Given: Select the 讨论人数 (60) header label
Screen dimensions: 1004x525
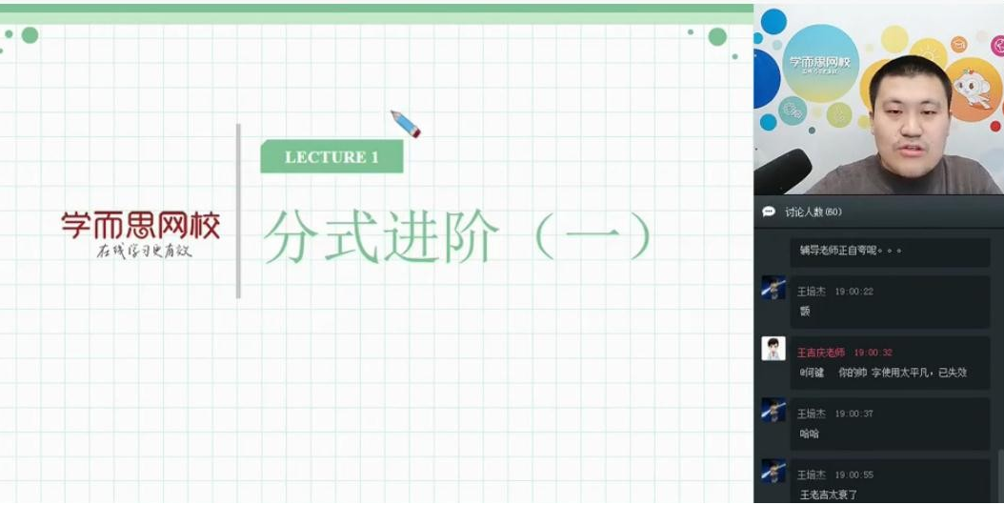Looking at the screenshot, I should [813, 212].
